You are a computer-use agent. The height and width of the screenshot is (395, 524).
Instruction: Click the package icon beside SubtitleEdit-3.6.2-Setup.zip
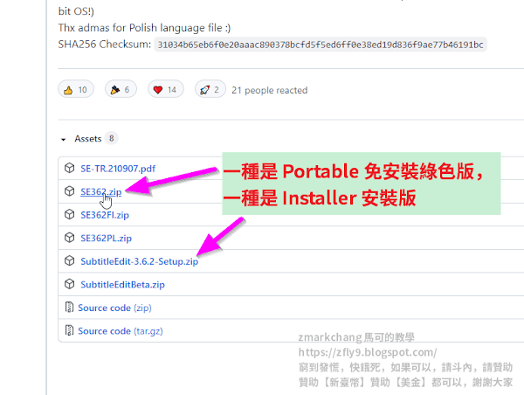69,261
